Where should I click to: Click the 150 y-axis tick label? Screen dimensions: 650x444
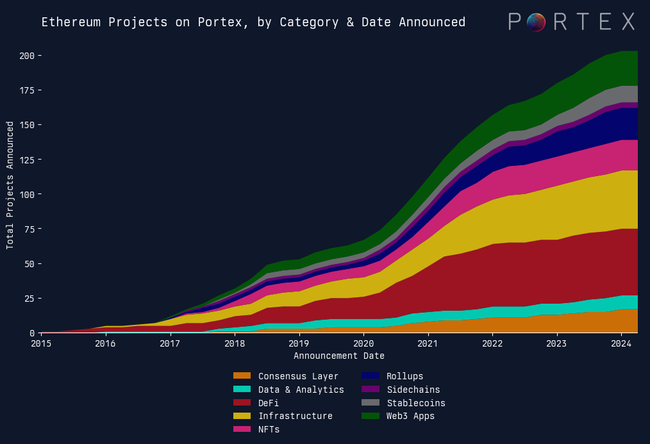coord(27,125)
